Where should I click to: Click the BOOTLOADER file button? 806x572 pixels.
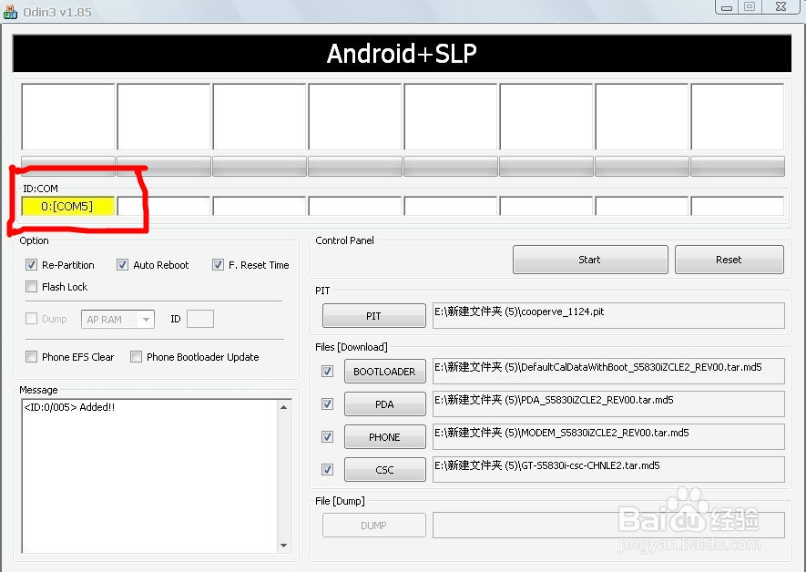tap(384, 371)
